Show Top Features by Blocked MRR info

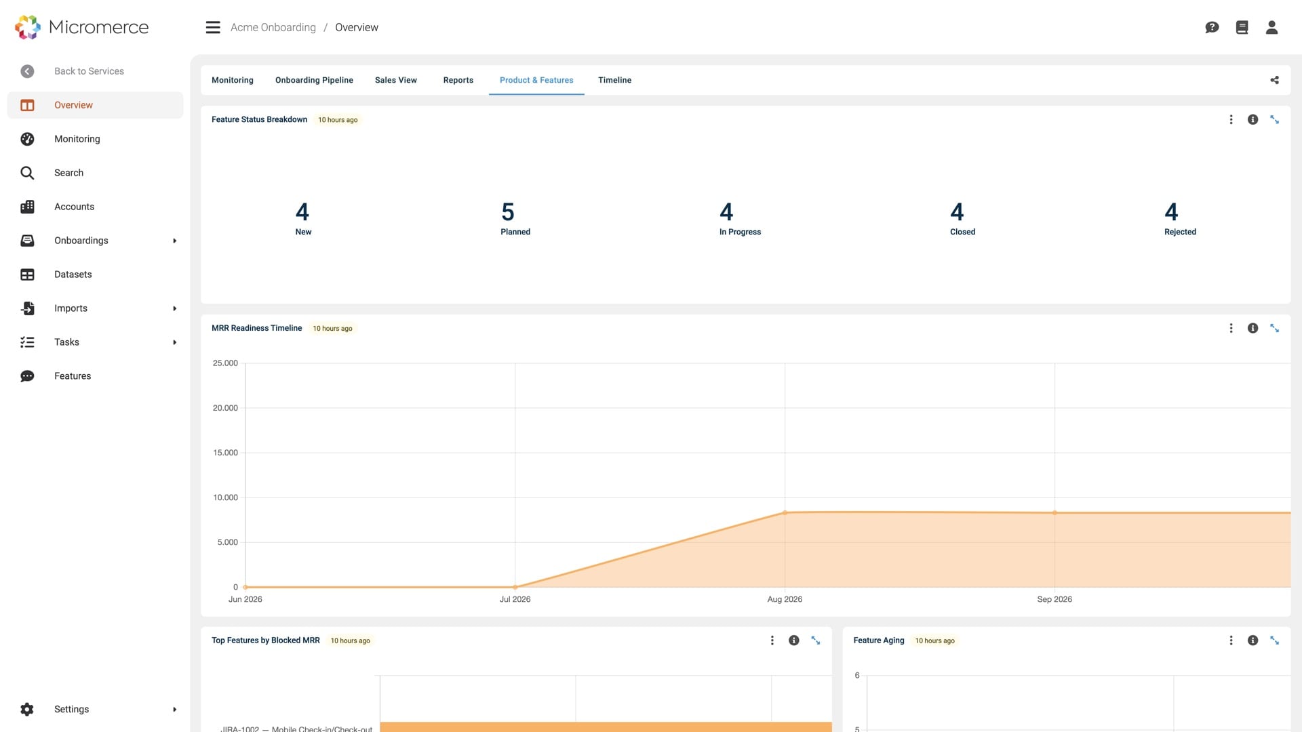click(x=793, y=640)
